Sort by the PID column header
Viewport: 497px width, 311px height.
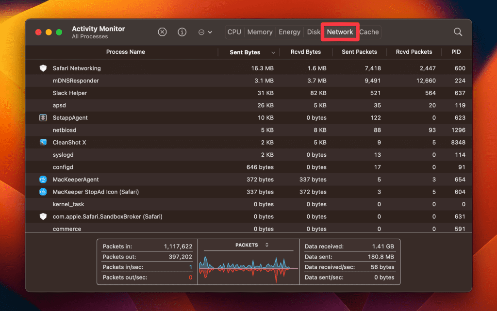tap(456, 52)
